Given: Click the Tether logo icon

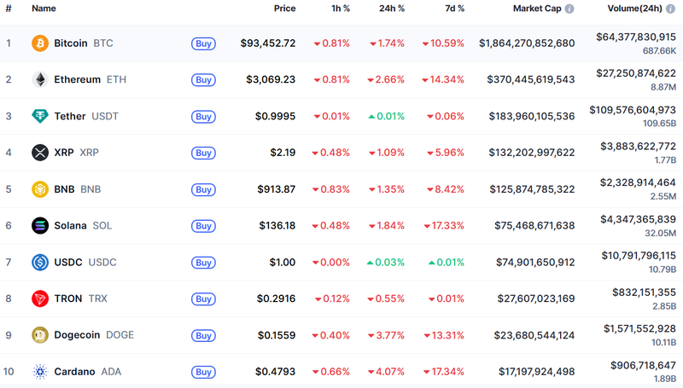Looking at the screenshot, I should tap(39, 116).
